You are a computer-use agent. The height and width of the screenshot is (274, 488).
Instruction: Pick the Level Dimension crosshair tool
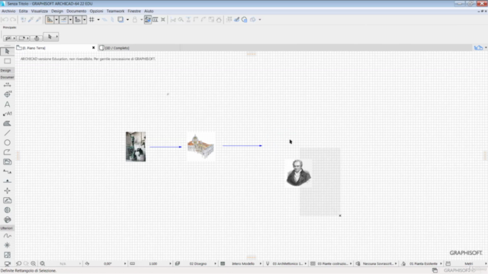(7, 94)
